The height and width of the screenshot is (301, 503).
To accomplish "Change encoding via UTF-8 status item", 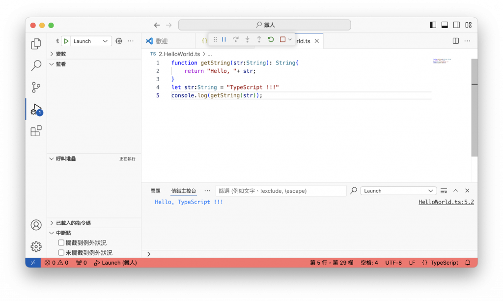I will click(393, 263).
